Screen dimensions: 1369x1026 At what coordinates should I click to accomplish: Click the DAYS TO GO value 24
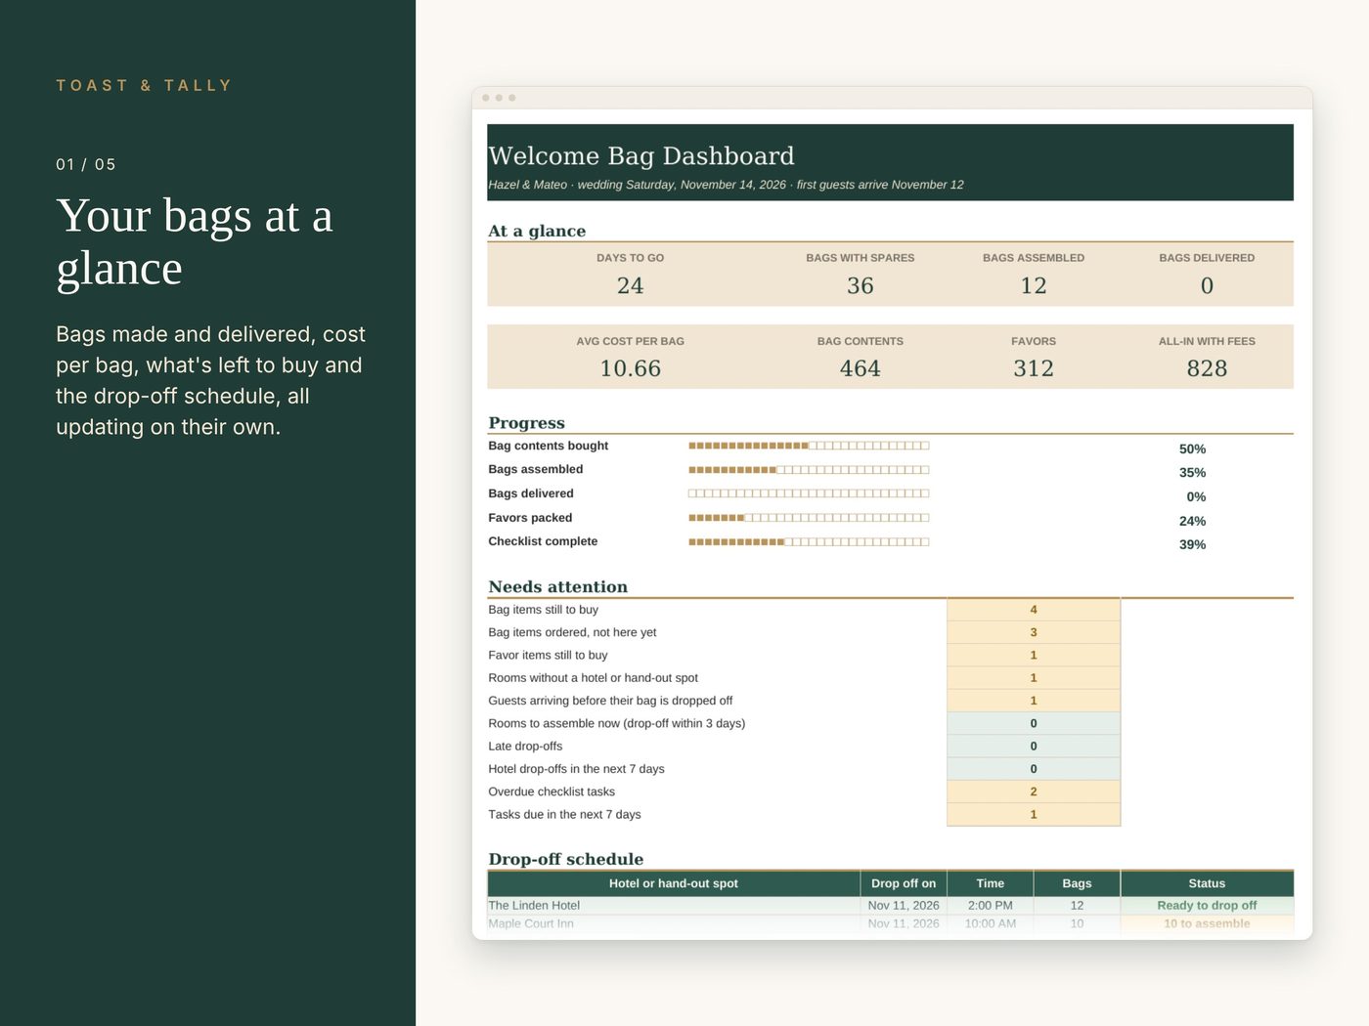pos(630,285)
